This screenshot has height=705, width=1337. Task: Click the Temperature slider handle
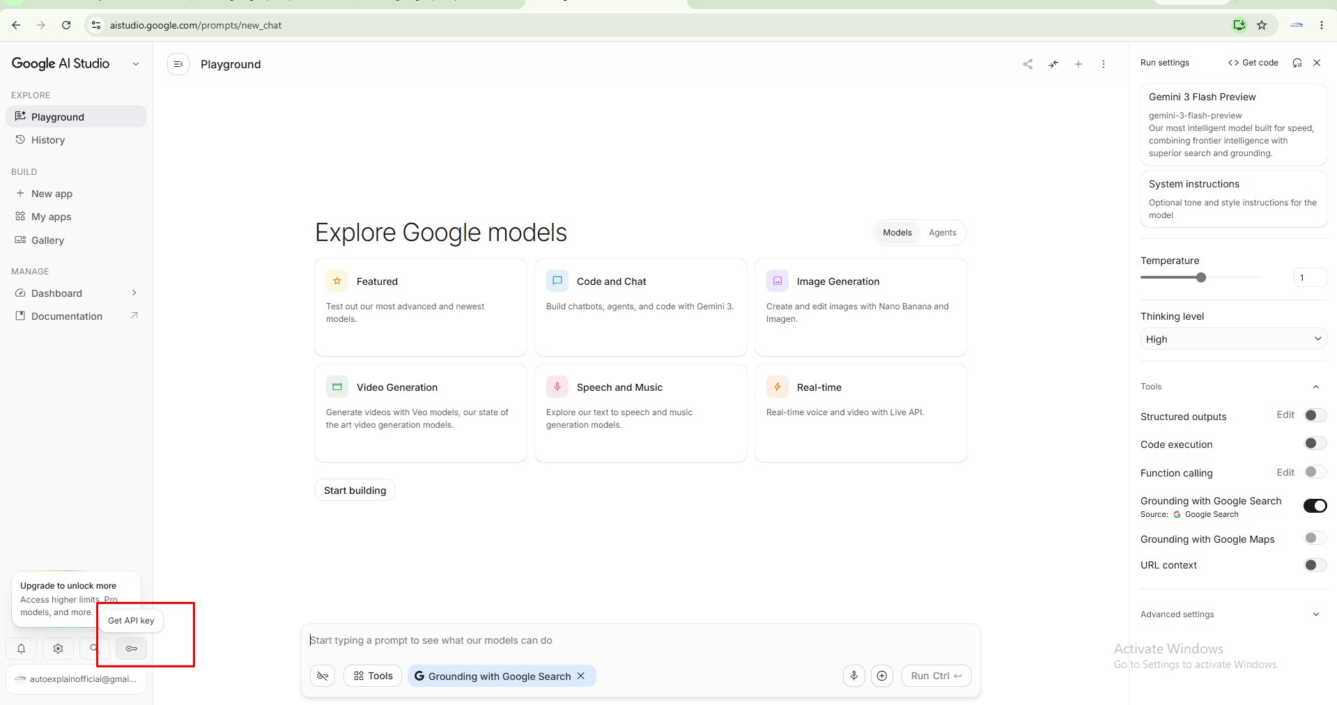1200,277
